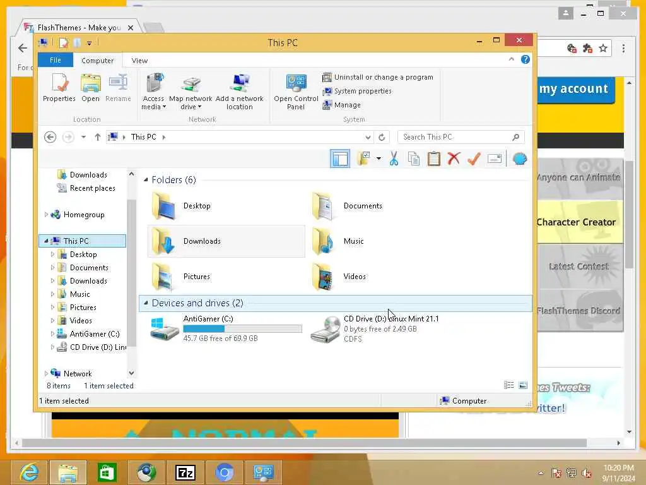Open the View ribbon tab
Viewport: 646px width, 485px height.
point(139,60)
